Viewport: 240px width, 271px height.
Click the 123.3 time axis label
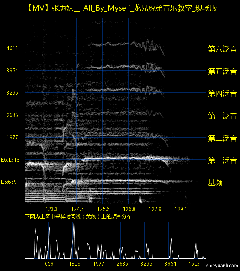(51, 209)
